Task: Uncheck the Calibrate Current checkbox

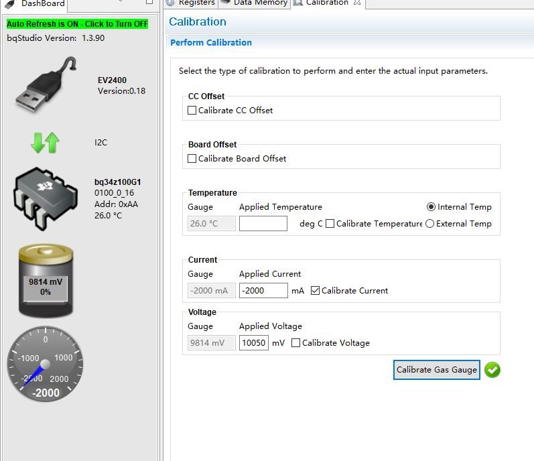Action: pyautogui.click(x=316, y=290)
